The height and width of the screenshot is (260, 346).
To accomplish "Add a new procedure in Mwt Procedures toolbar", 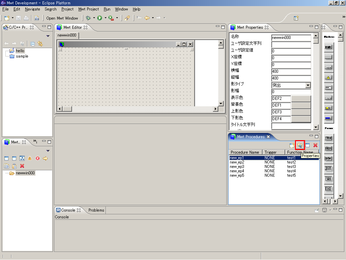I will pyautogui.click(x=292, y=145).
